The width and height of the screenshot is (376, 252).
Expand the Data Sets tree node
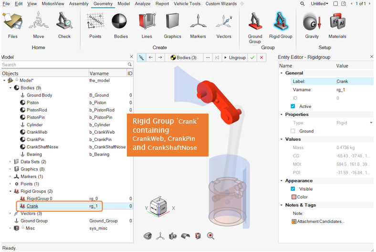(x=10, y=162)
